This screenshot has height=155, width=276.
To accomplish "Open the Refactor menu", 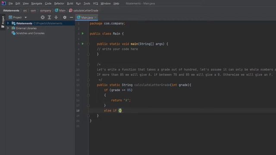I will pos(59,3).
